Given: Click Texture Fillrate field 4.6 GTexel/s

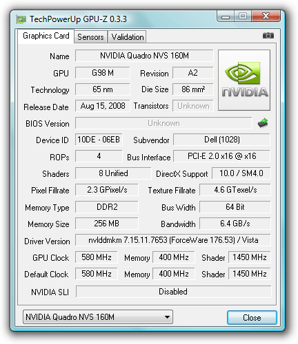Looking at the screenshot, I should click(x=235, y=190).
